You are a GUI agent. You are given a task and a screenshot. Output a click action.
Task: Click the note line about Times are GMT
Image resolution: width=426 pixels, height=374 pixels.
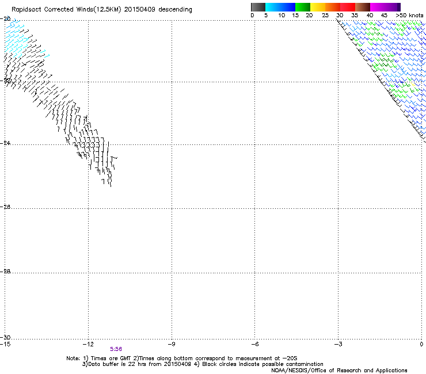coord(181,358)
